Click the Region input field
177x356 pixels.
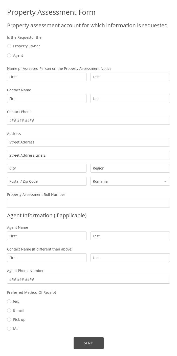click(x=130, y=168)
